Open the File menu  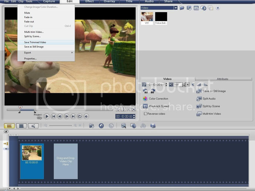(6, 1)
